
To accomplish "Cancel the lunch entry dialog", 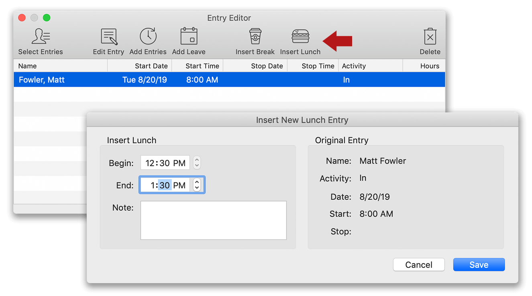I will point(419,264).
